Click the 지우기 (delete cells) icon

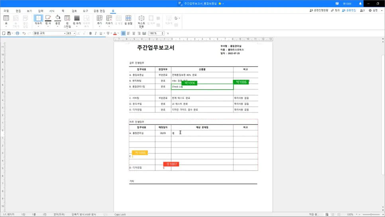tap(109, 18)
